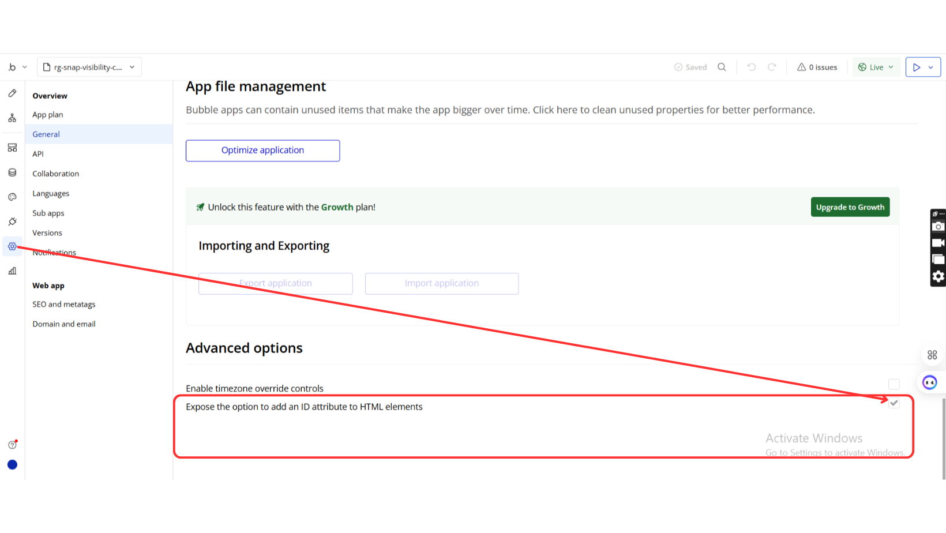Open the rg-snap-visibility page selector dropdown
Image resolution: width=946 pixels, height=533 pixels.
[x=89, y=67]
